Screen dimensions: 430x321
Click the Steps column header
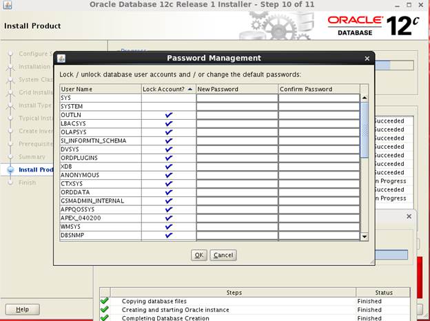[234, 293]
